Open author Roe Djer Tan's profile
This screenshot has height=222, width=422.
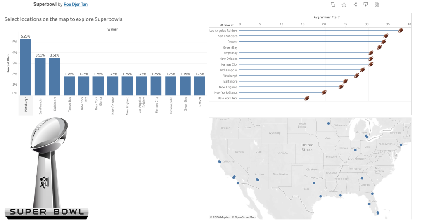(76, 5)
